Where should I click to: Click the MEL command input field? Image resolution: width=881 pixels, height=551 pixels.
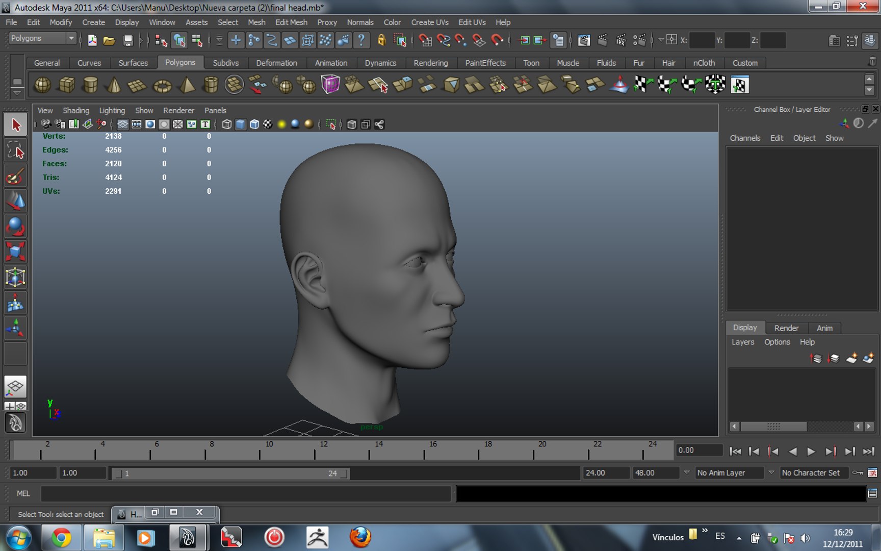245,493
